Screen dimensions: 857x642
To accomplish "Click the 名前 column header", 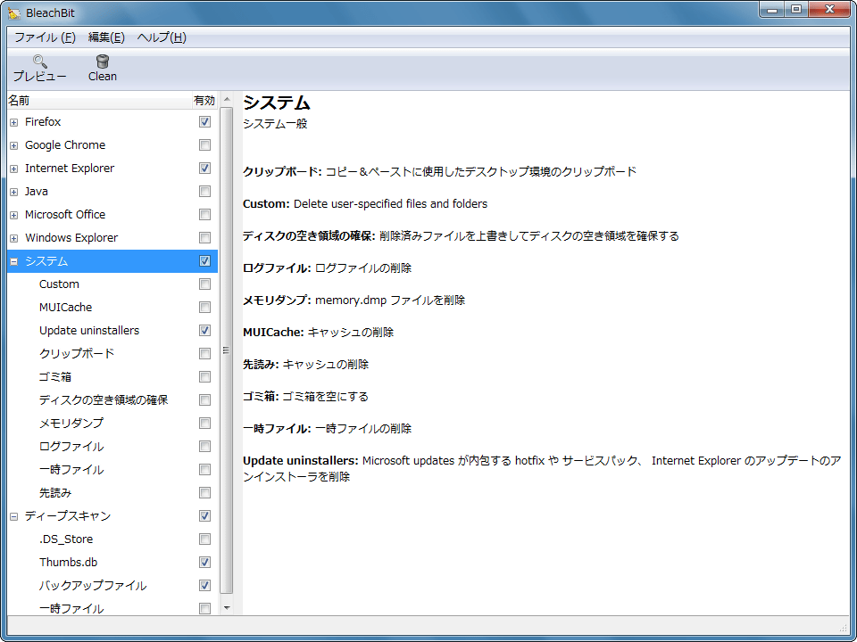I will (98, 101).
